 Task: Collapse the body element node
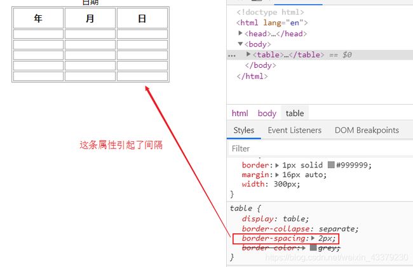coord(240,44)
